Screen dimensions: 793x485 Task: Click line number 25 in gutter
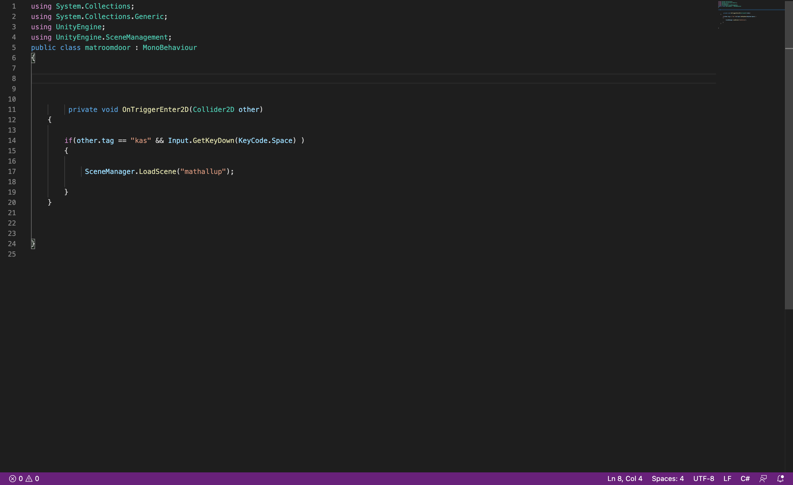tap(12, 254)
